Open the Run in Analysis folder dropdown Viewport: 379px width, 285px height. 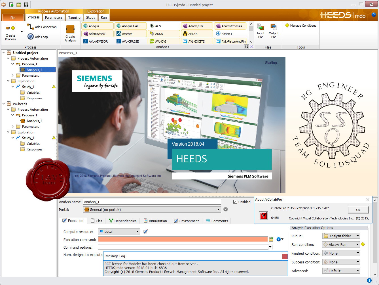pos(341,236)
